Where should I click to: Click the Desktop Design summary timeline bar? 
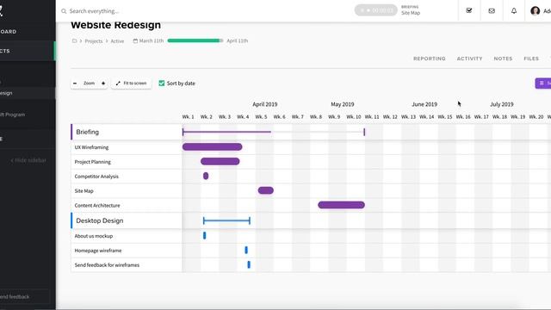click(x=226, y=220)
